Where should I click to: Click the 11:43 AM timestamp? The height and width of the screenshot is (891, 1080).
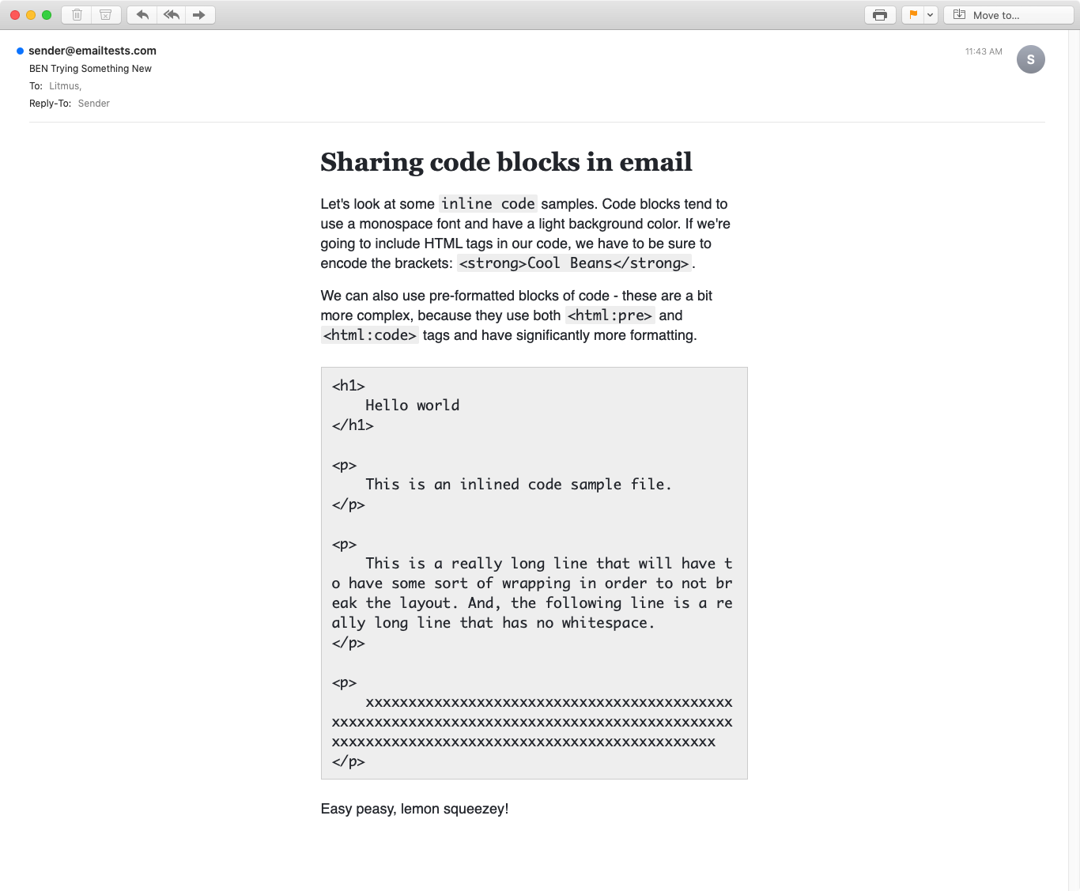pos(984,51)
